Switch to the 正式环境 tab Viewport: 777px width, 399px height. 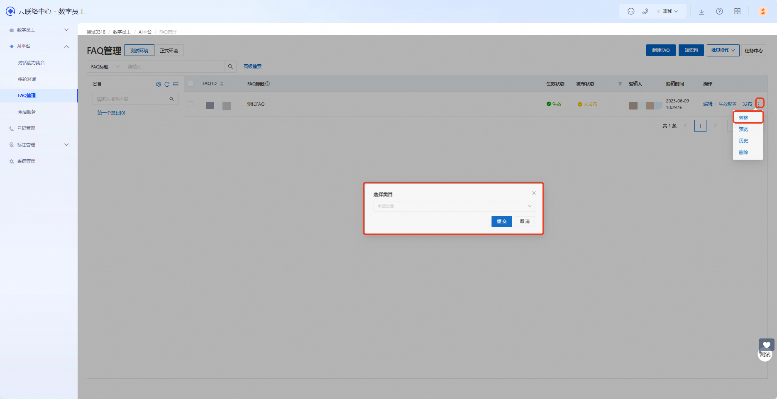point(169,50)
